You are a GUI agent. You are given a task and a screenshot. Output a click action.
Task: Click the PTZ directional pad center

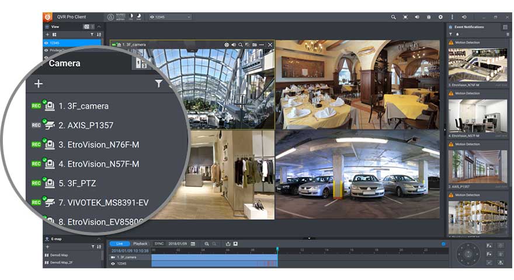pyautogui.click(x=468, y=254)
